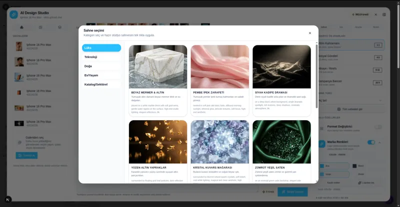Click the kredi balance indicator
This screenshot has height=207, width=400.
tap(360, 15)
